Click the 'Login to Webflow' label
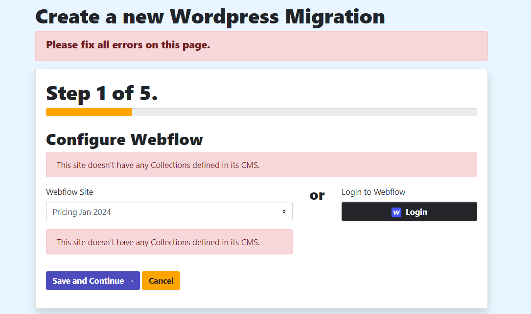This screenshot has height=314, width=531. 373,192
